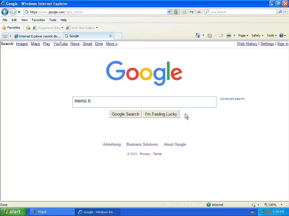Image resolution: width=289 pixels, height=216 pixels.
Task: Switch to Mypal taskbar window
Action: tap(52, 212)
